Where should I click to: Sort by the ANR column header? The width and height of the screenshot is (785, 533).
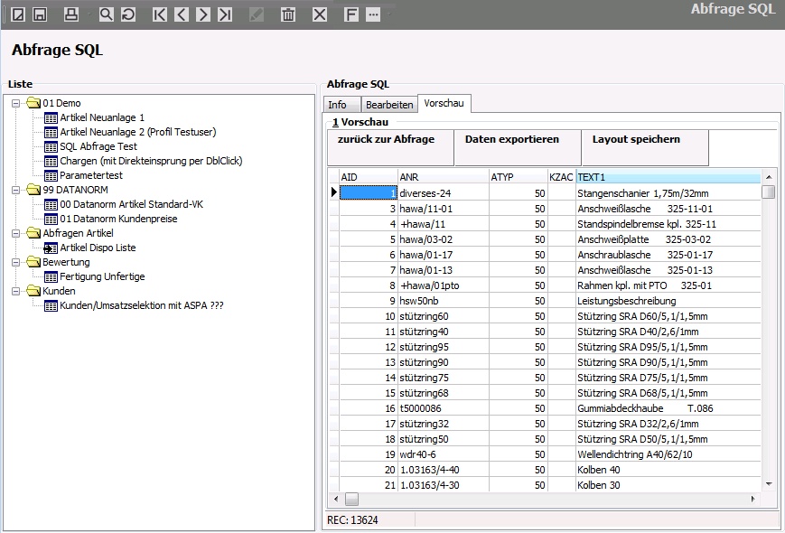click(444, 177)
